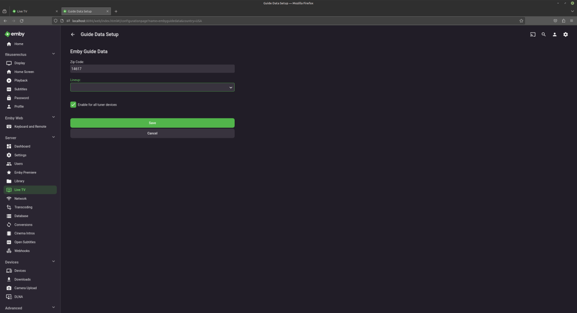Screen dimensions: 577x313
Task: Expand the Advanced section
Action: [53, 307]
